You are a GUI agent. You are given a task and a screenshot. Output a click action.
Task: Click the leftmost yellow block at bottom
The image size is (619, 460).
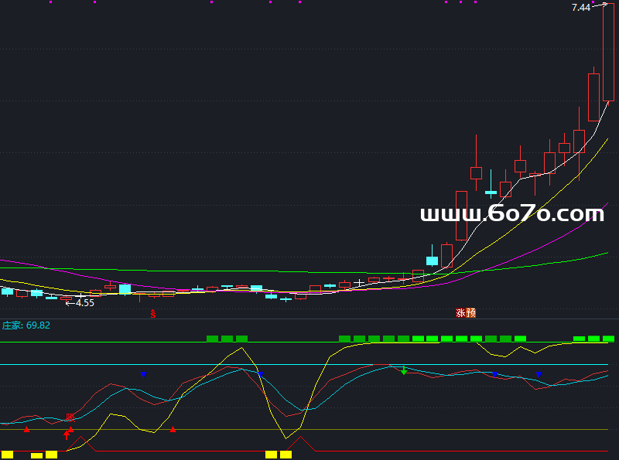point(8,455)
